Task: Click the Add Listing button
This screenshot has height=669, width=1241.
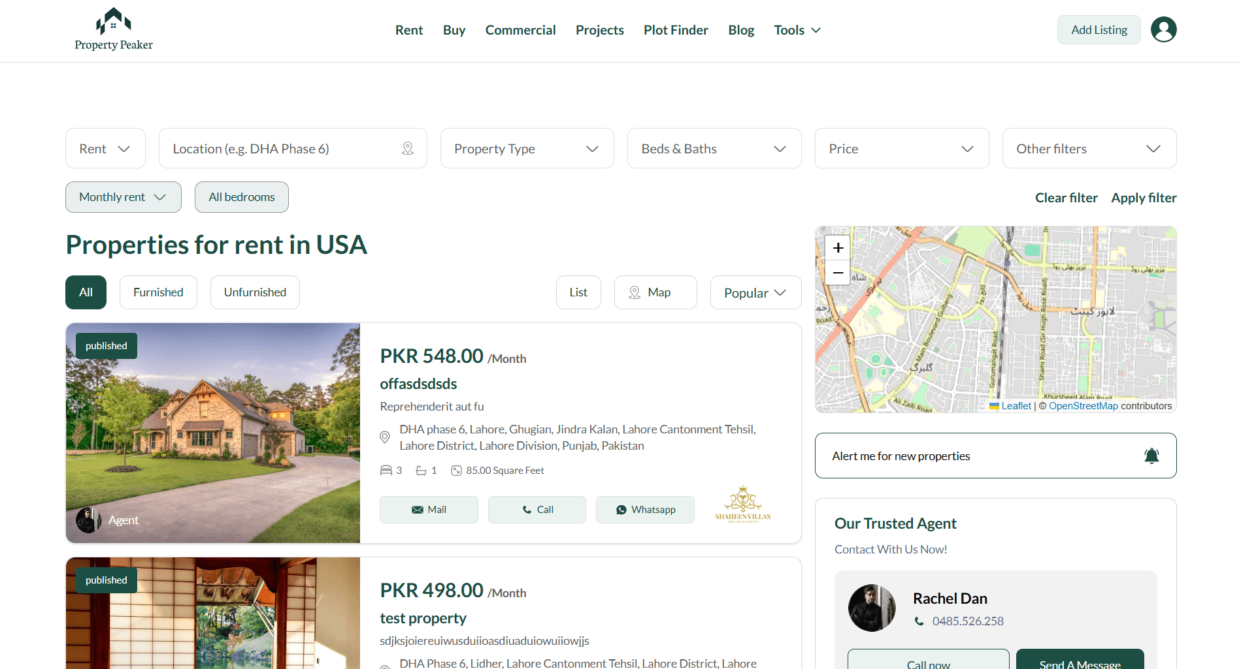Action: (1099, 29)
